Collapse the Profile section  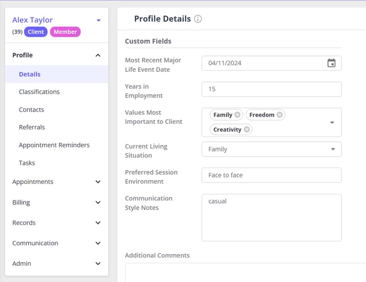(x=98, y=55)
